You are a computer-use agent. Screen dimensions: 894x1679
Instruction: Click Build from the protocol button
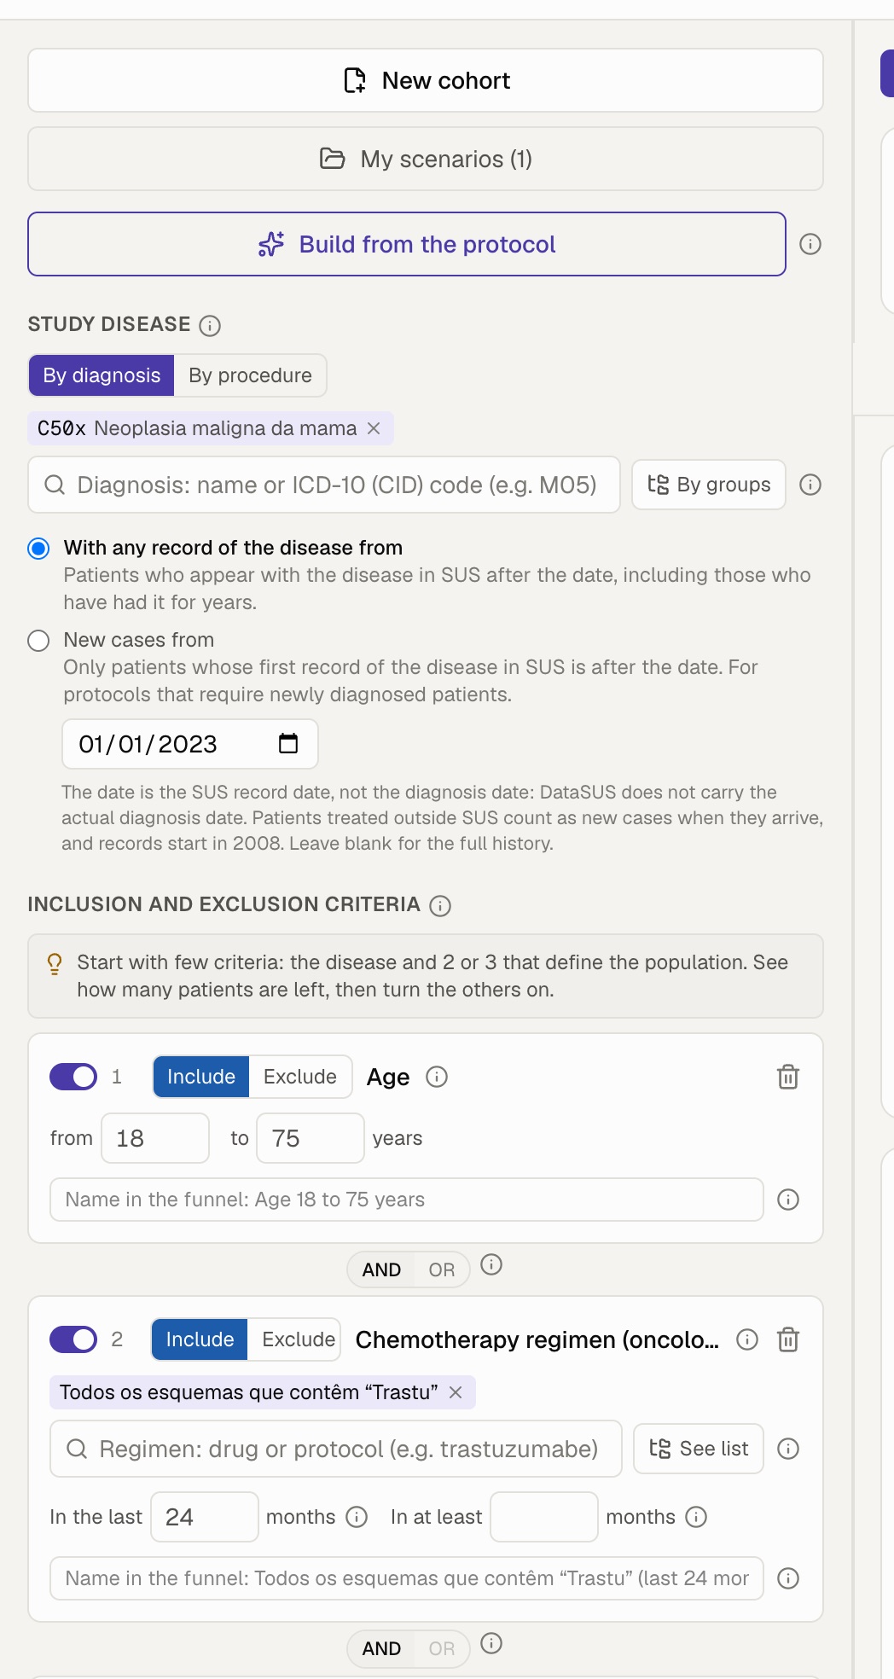[x=407, y=244]
